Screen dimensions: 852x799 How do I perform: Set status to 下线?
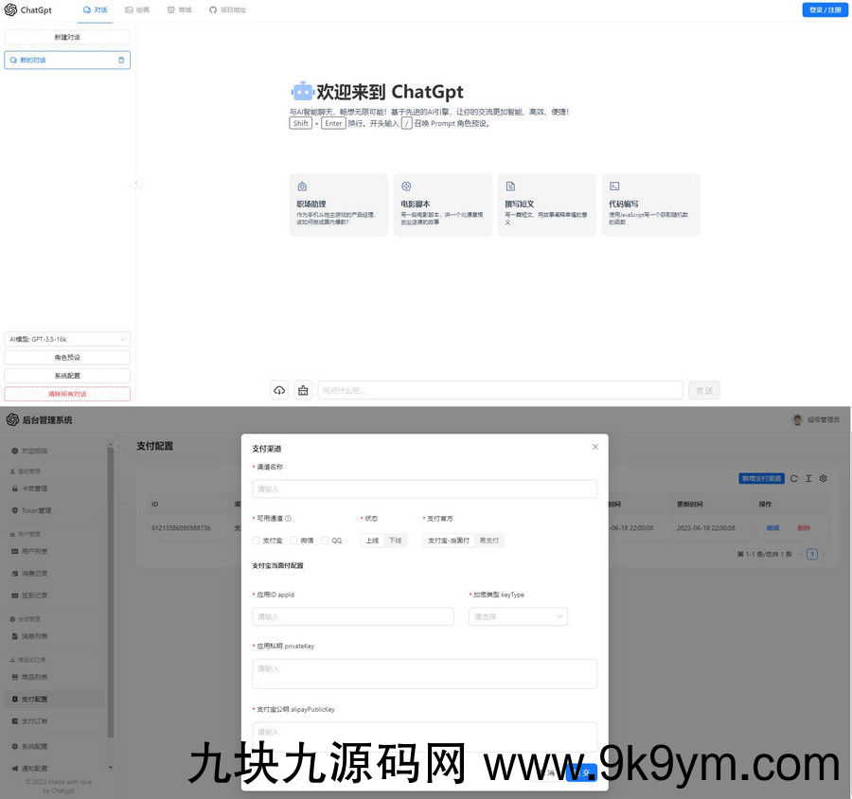(x=395, y=541)
